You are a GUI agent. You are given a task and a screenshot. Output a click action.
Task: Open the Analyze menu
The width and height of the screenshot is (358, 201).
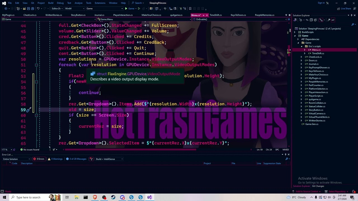tap(78, 3)
